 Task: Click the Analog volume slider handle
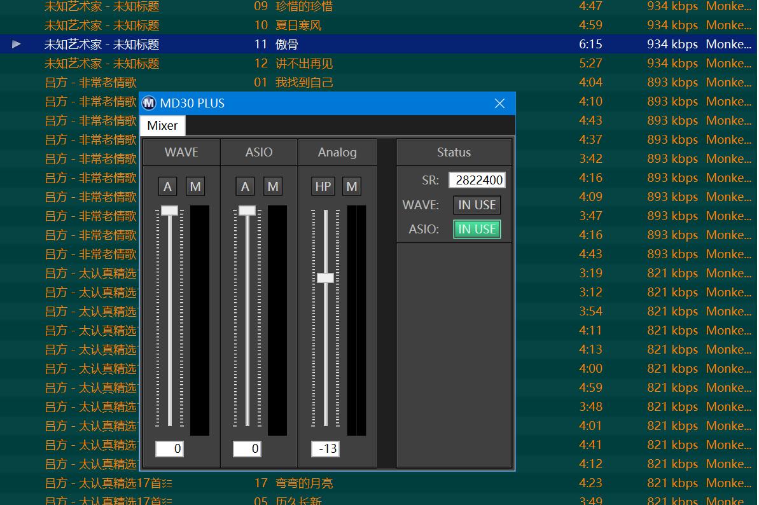coord(325,278)
